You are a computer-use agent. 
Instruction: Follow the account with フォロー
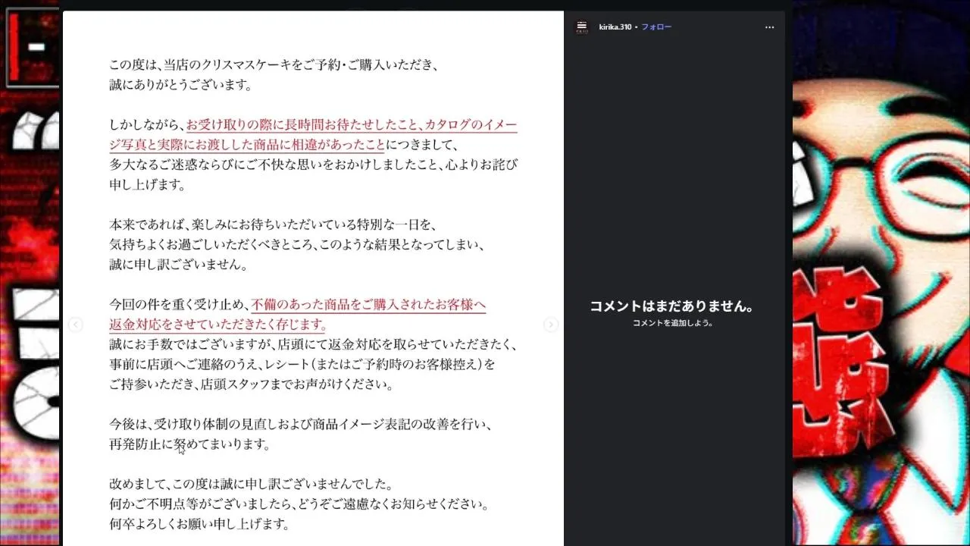click(656, 27)
